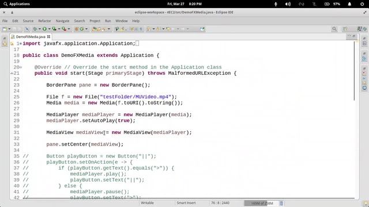The width and height of the screenshot is (369, 207).
Task: Minimize the editor area
Action: pyautogui.click(x=349, y=36)
